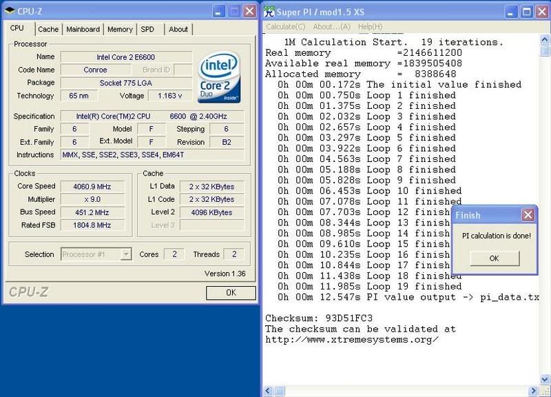Click the Revision value B2
551x397 pixels.
click(x=227, y=142)
